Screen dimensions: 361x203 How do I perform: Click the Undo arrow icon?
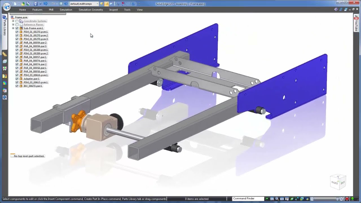click(x=45, y=4)
